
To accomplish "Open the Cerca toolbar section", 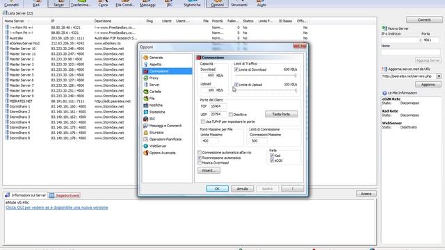I will point(103,3).
